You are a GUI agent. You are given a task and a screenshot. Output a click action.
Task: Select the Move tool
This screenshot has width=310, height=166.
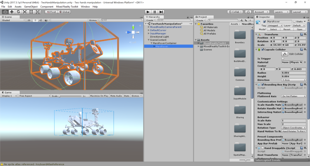click(12, 12)
